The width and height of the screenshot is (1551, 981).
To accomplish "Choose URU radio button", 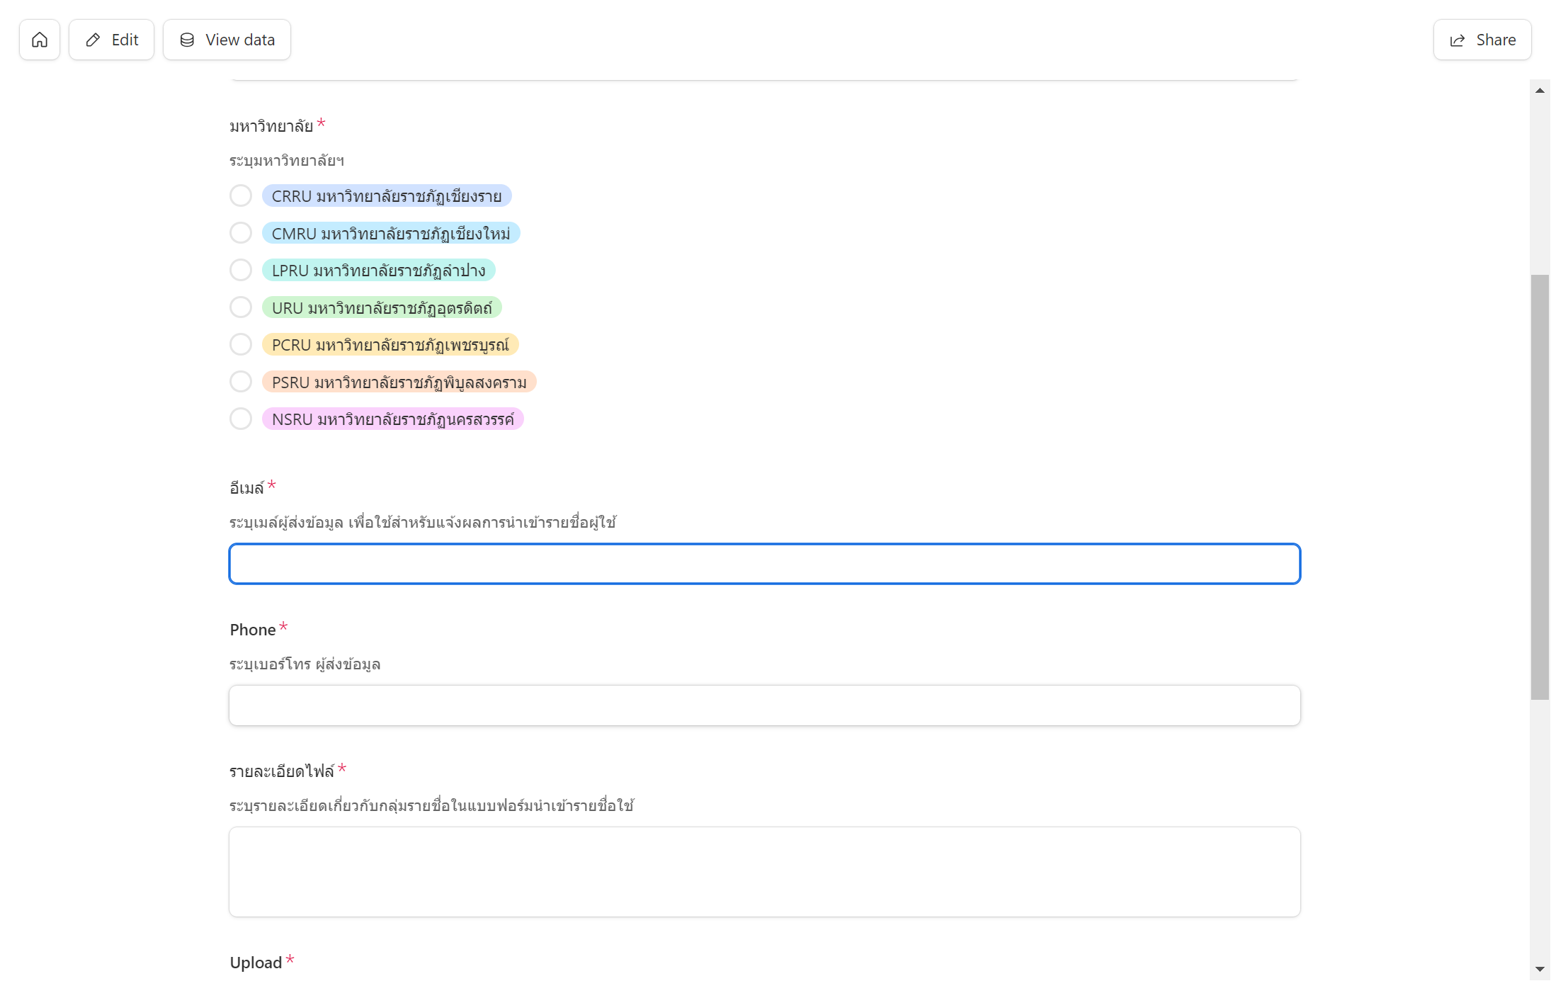I will click(x=241, y=307).
